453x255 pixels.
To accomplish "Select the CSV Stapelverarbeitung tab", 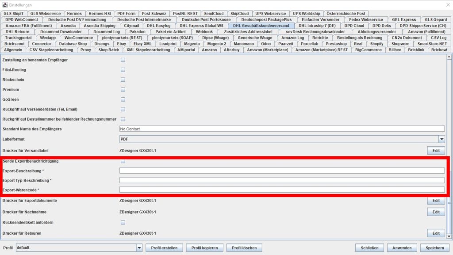I will [51, 50].
